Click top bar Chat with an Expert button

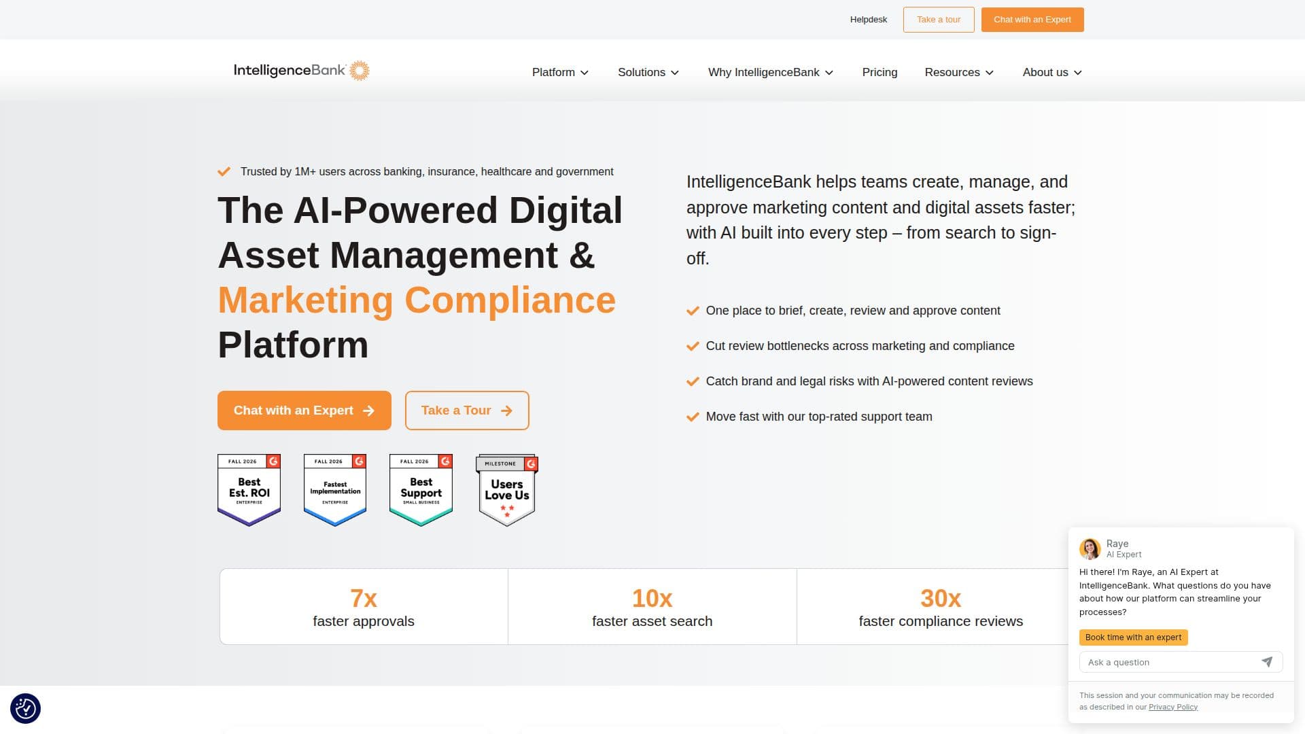point(1032,20)
